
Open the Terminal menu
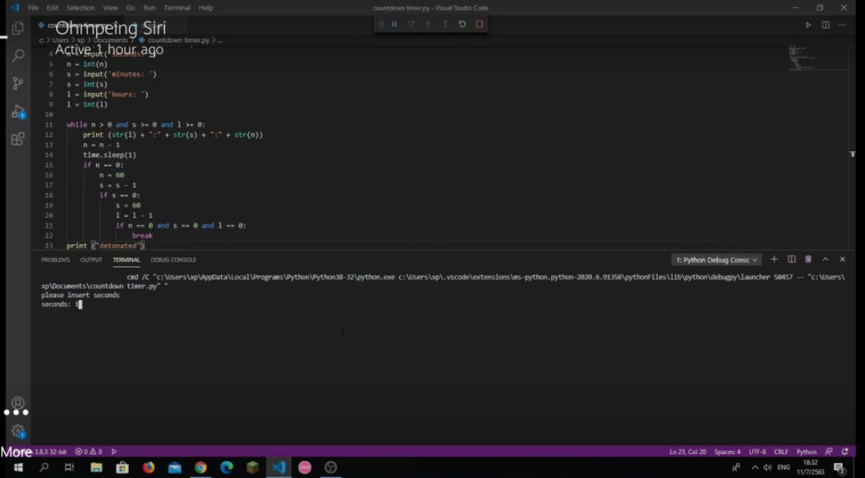tap(176, 8)
